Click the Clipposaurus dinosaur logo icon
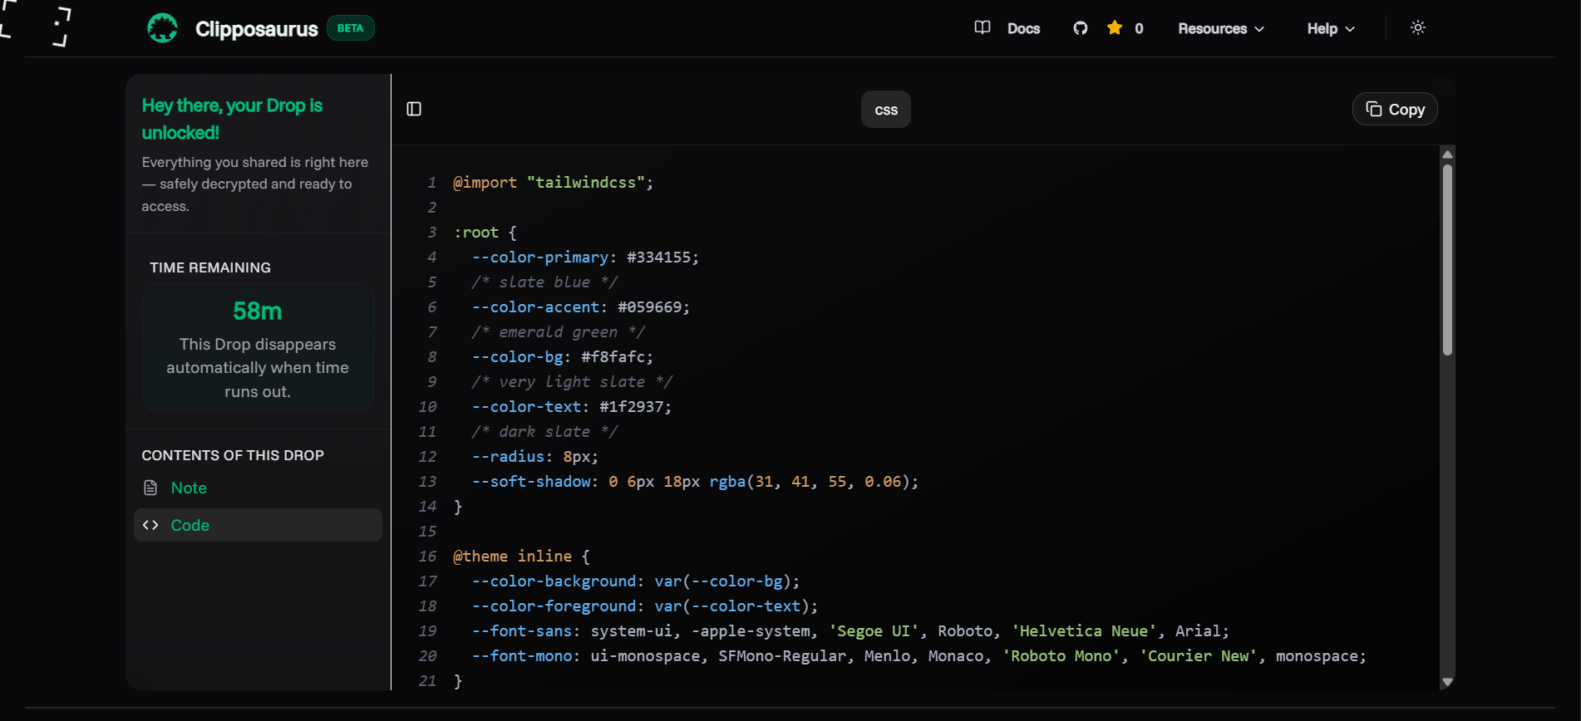 pyautogui.click(x=162, y=28)
